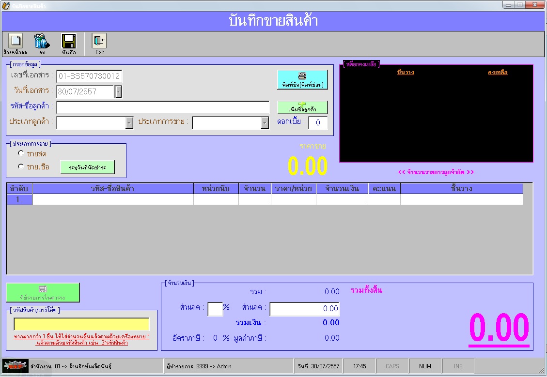Viewport: 547px width, 377px height.
Task: Click the รหัส-ชื่อสินค้า column header
Action: pyautogui.click(x=113, y=189)
